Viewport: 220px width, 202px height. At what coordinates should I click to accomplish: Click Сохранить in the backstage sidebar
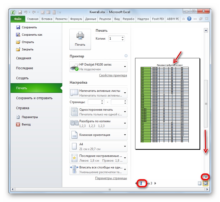click(x=29, y=27)
